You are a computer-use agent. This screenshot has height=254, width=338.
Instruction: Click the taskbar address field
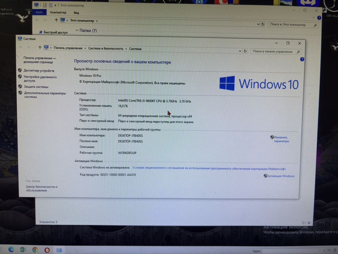(x=289, y=251)
